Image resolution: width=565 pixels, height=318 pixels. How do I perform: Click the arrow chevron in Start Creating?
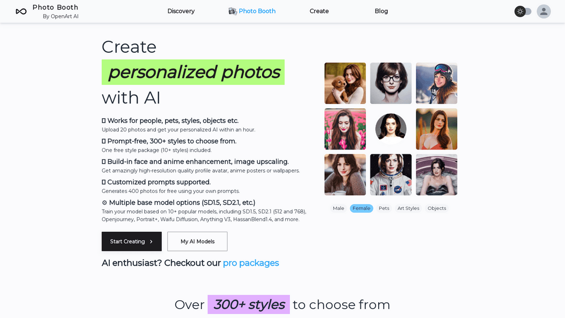(x=151, y=242)
